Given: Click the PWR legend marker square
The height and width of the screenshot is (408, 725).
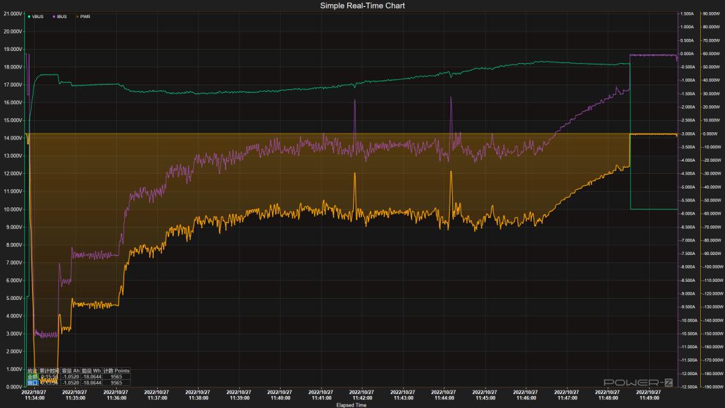Looking at the screenshot, I should click(x=77, y=16).
